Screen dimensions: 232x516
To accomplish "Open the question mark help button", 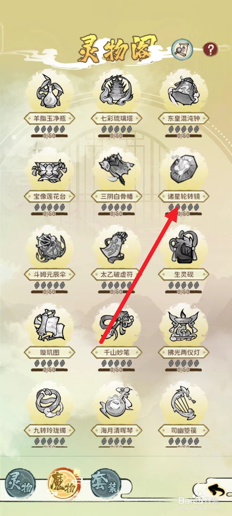I will [x=210, y=49].
